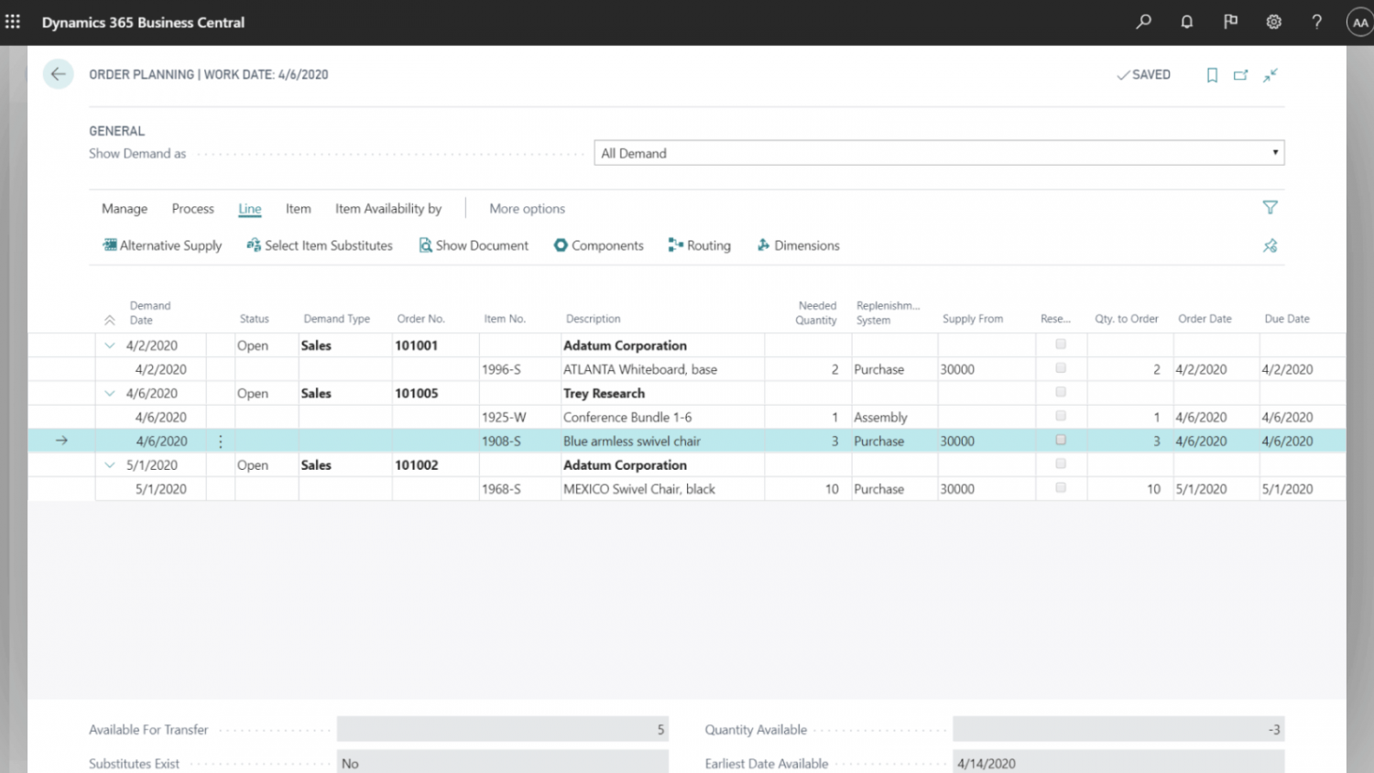Open the filter pane using the funnel icon

pos(1270,208)
